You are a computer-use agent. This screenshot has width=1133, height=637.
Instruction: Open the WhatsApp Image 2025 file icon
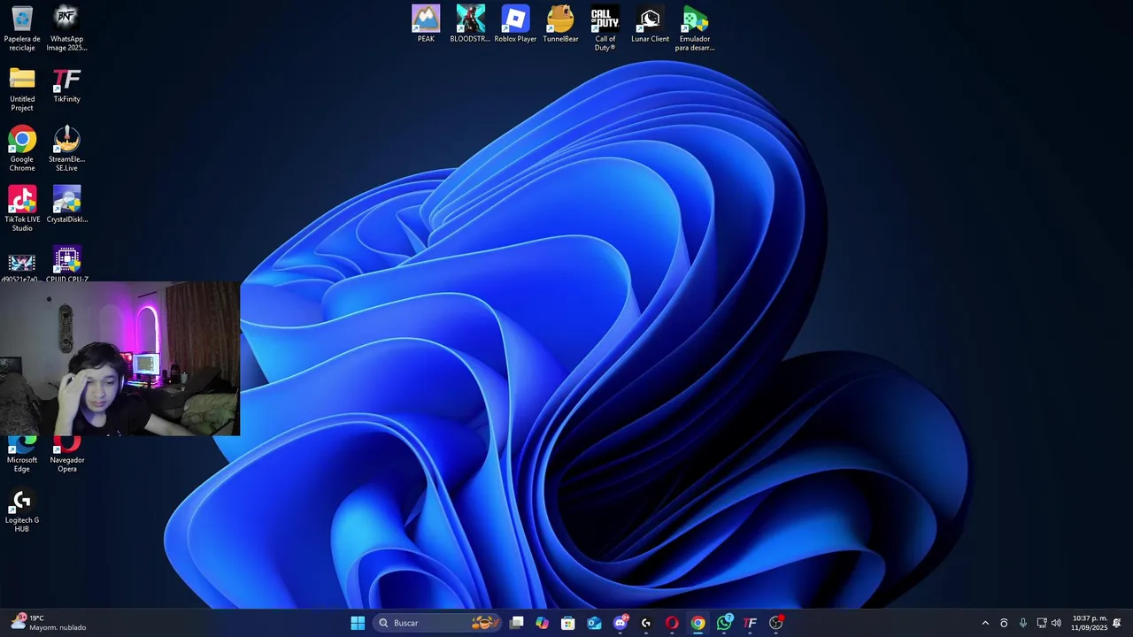tap(66, 28)
